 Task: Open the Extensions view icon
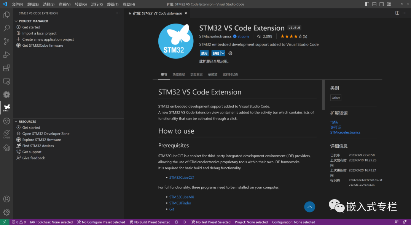click(x=6, y=68)
